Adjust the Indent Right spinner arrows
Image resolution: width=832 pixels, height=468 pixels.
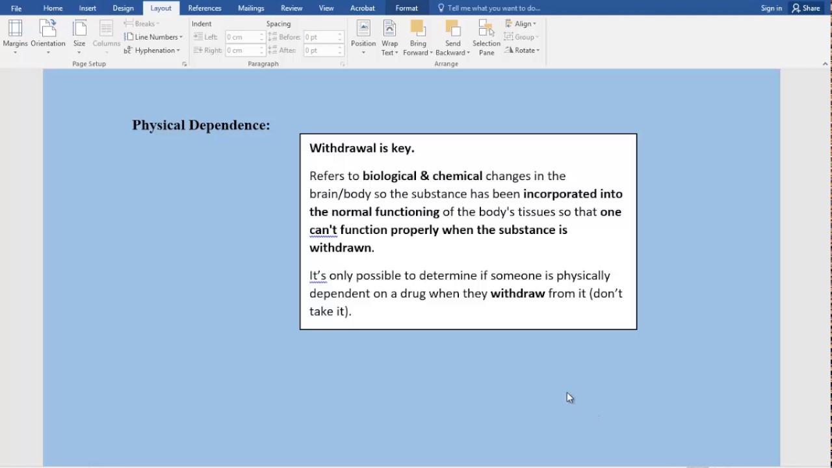[262, 50]
